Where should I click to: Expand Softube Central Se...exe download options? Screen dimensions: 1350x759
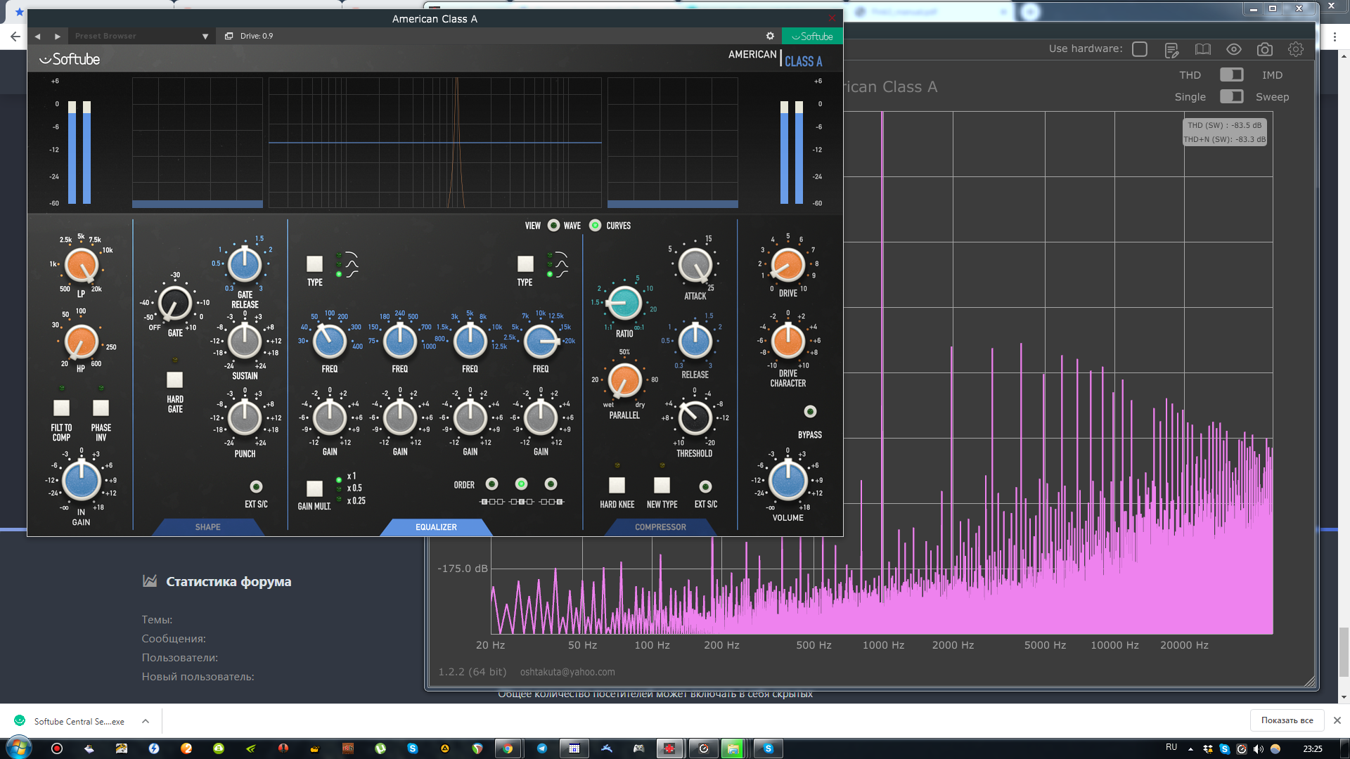coord(145,721)
